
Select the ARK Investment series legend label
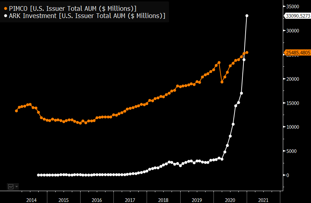pos(87,16)
